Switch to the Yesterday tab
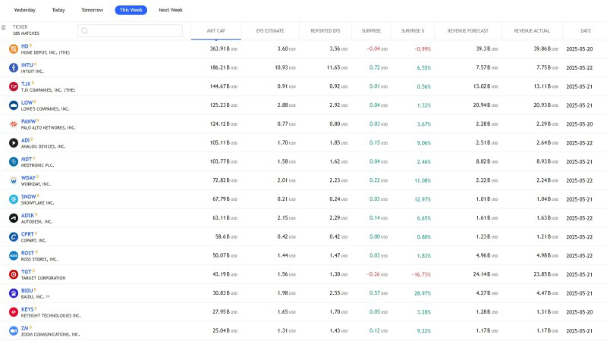607x341 pixels. point(25,10)
